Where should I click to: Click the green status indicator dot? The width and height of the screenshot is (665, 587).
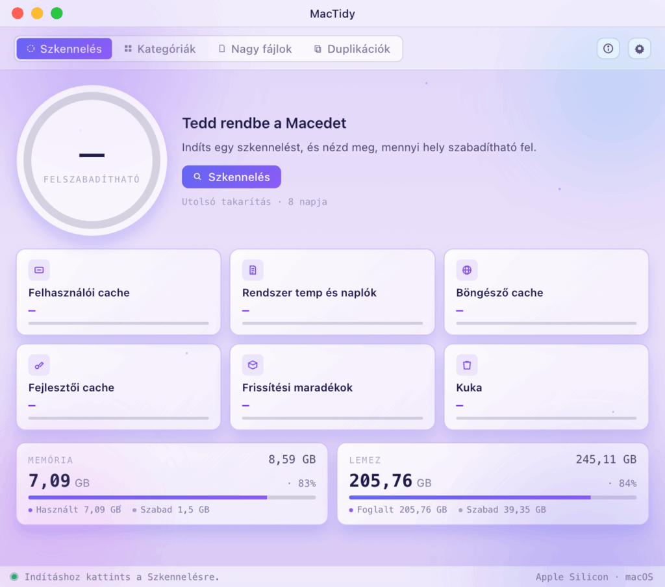click(14, 577)
